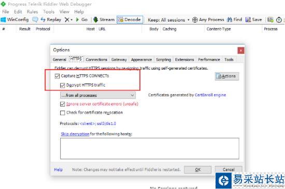Click the # column header
This screenshot has height=189, width=285.
click(4, 29)
